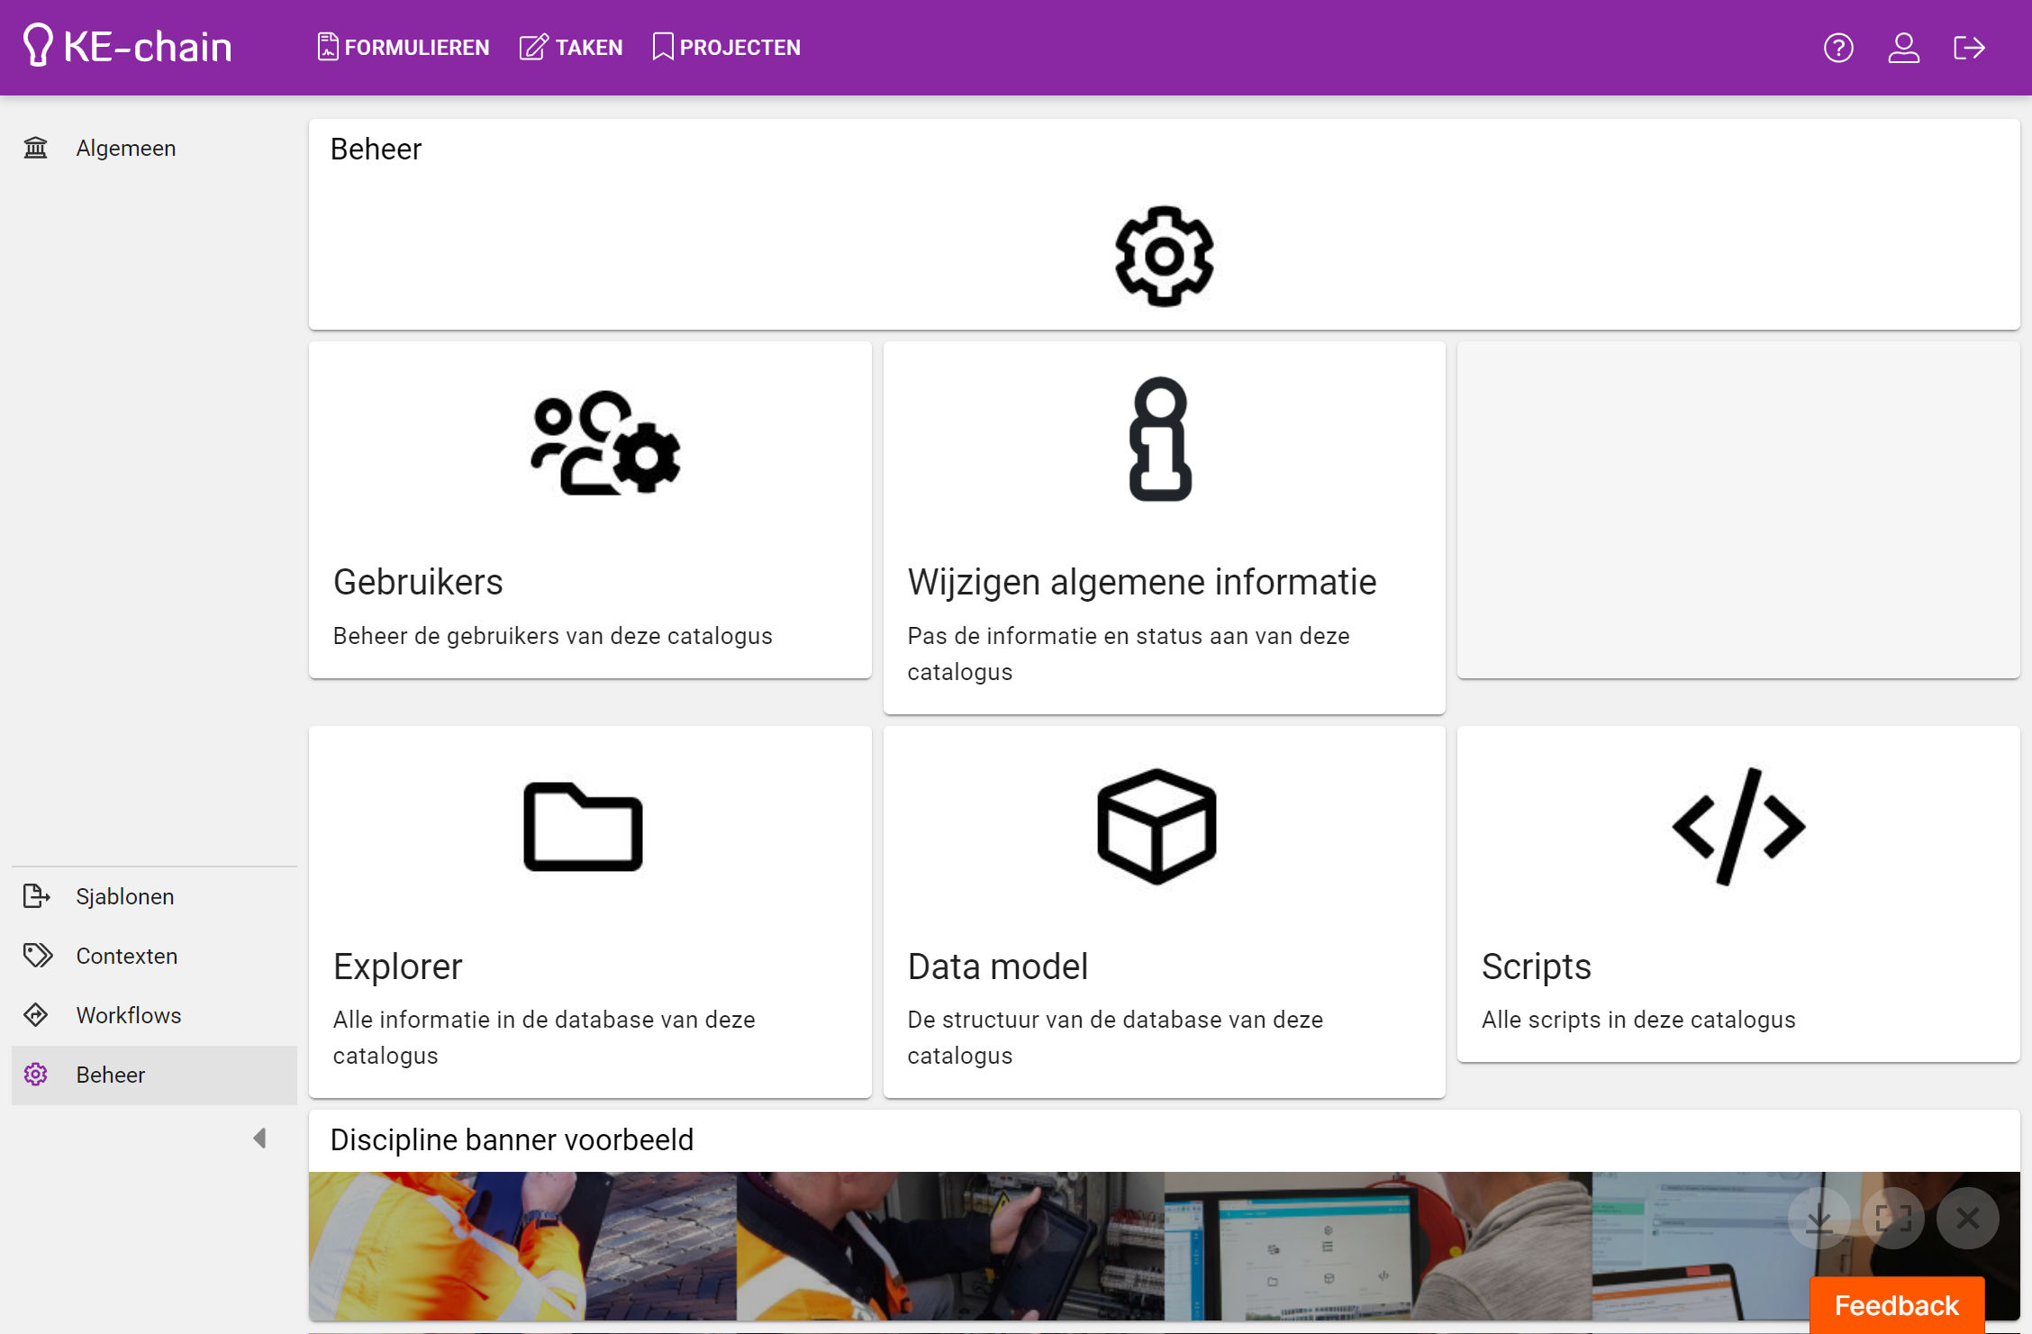The height and width of the screenshot is (1334, 2032).
Task: Open Workflows in the sidebar
Action: (154, 1015)
